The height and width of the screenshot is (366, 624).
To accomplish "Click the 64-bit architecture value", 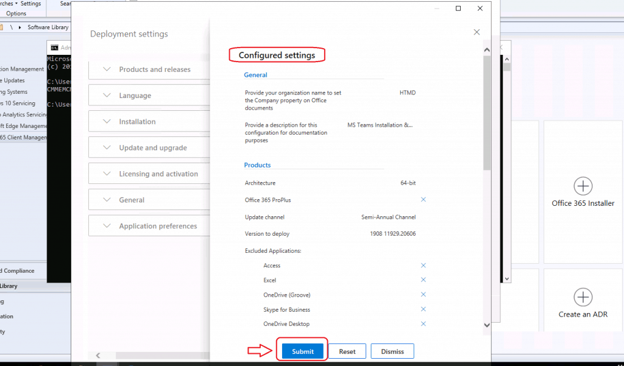I will coord(408,183).
